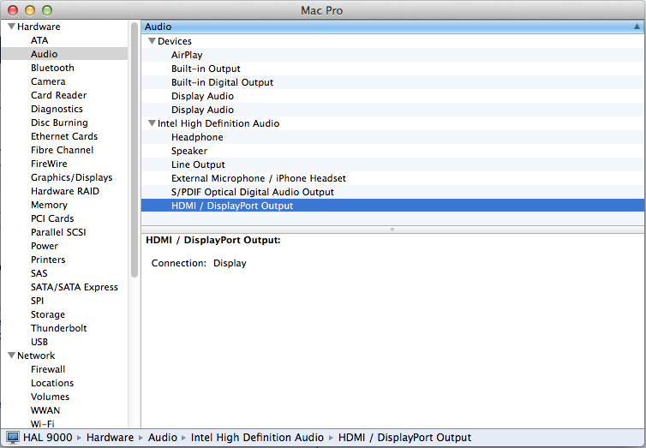This screenshot has height=448, width=646.
Task: Open Card Reader information
Action: pyautogui.click(x=59, y=95)
